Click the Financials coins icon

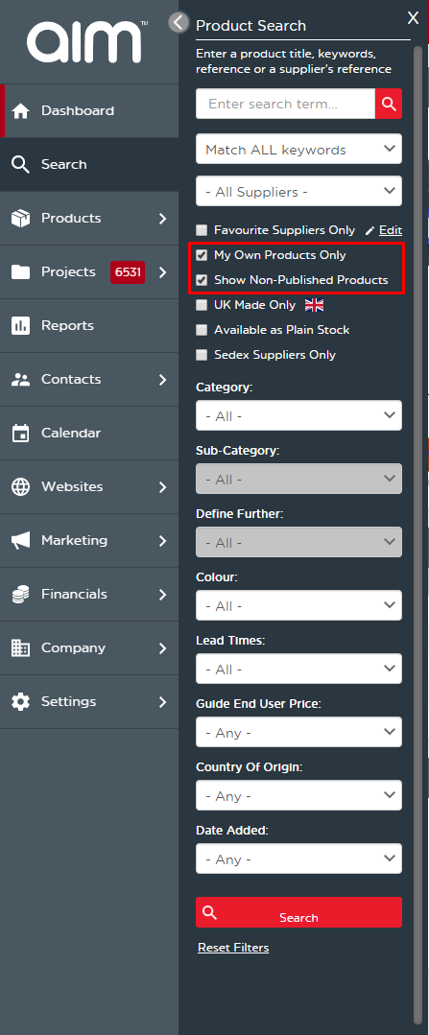(x=20, y=594)
